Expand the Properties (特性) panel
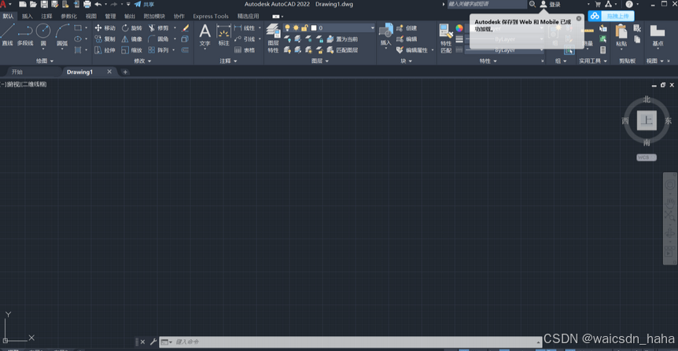The height and width of the screenshot is (351, 678). [488, 61]
